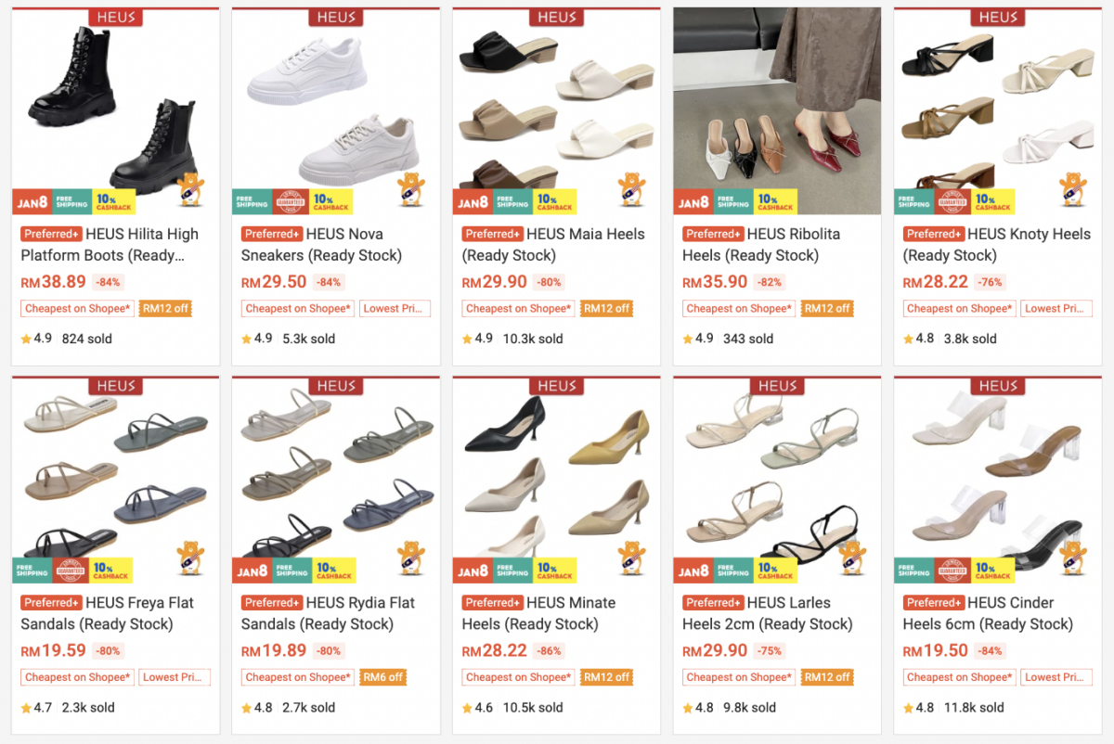The image size is (1114, 744).
Task: Click the -86% discount tag on Minate Heels
Action: click(549, 651)
